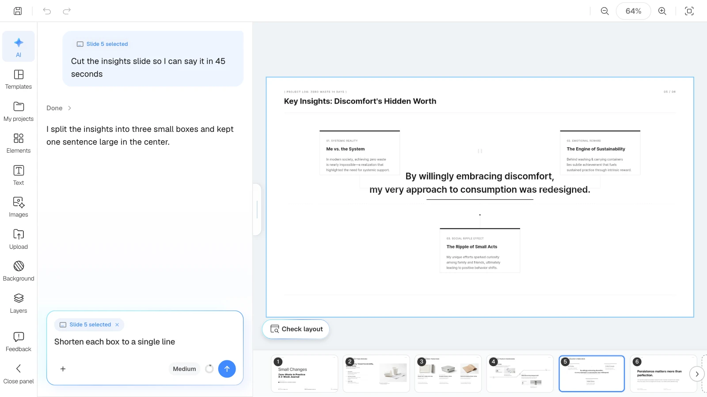Image resolution: width=707 pixels, height=397 pixels.
Task: Open the 64% zoom level dropdown
Action: coord(633,11)
